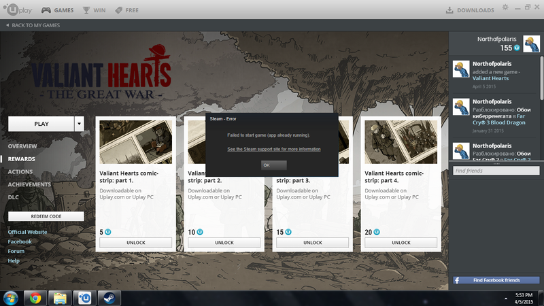Click Northofpolaris name in profile header
The height and width of the screenshot is (306, 544).
(496, 39)
